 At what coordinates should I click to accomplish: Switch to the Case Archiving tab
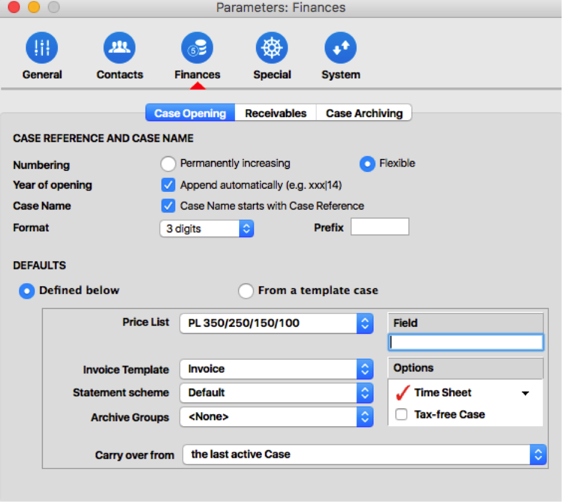pos(364,112)
